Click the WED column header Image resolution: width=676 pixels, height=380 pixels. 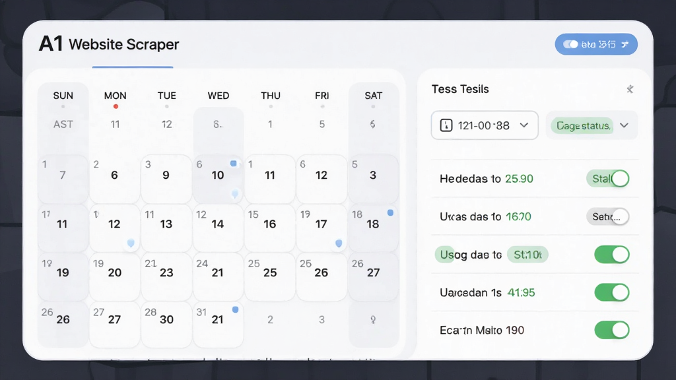tap(218, 96)
